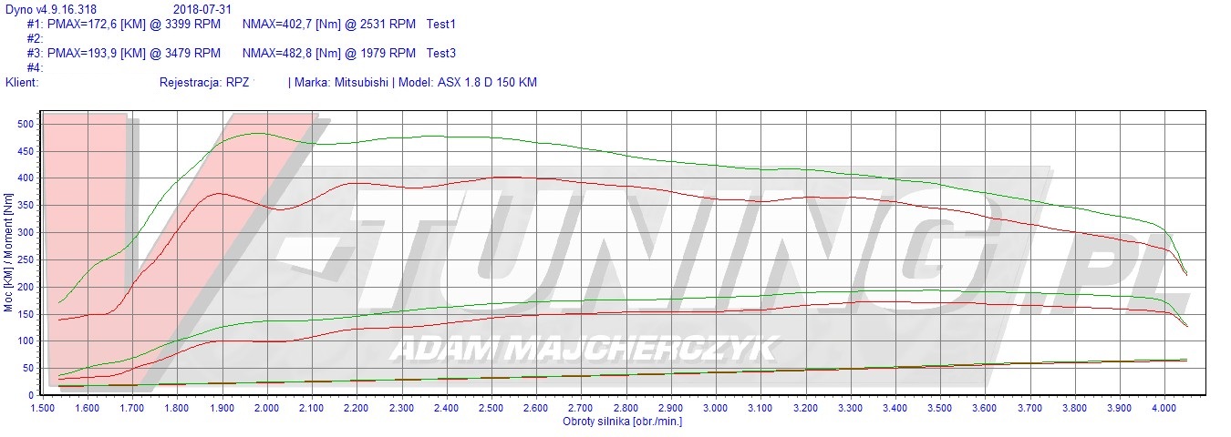Click the Test3 run label

[x=440, y=54]
